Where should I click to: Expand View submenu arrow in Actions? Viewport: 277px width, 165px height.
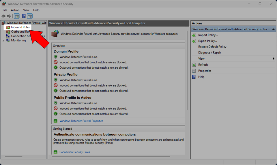pyautogui.click(x=274, y=58)
